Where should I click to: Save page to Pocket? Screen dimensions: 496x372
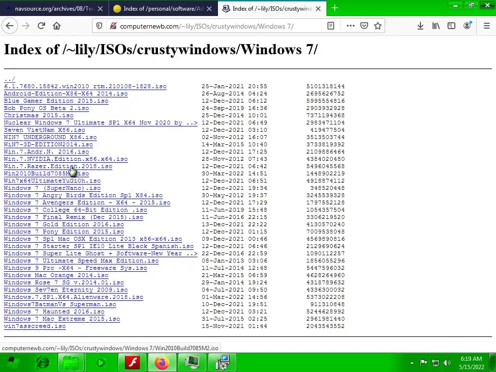click(x=364, y=26)
